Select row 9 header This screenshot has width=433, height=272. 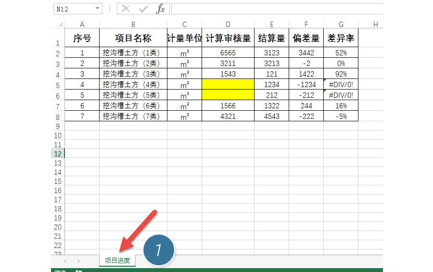tap(58, 126)
